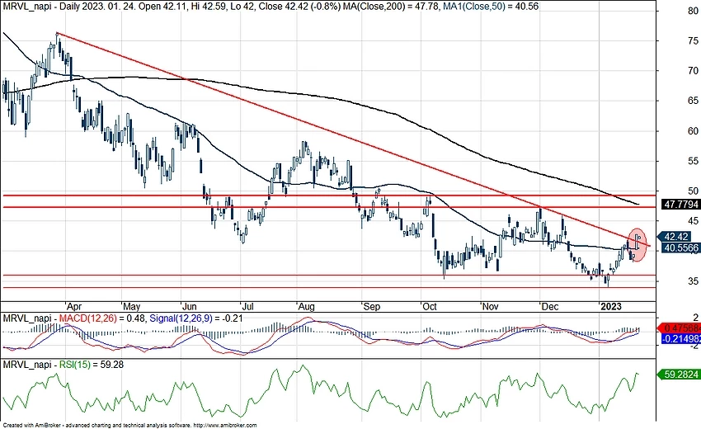Click the 50 price axis label
The height and width of the screenshot is (429, 701).
point(693,191)
